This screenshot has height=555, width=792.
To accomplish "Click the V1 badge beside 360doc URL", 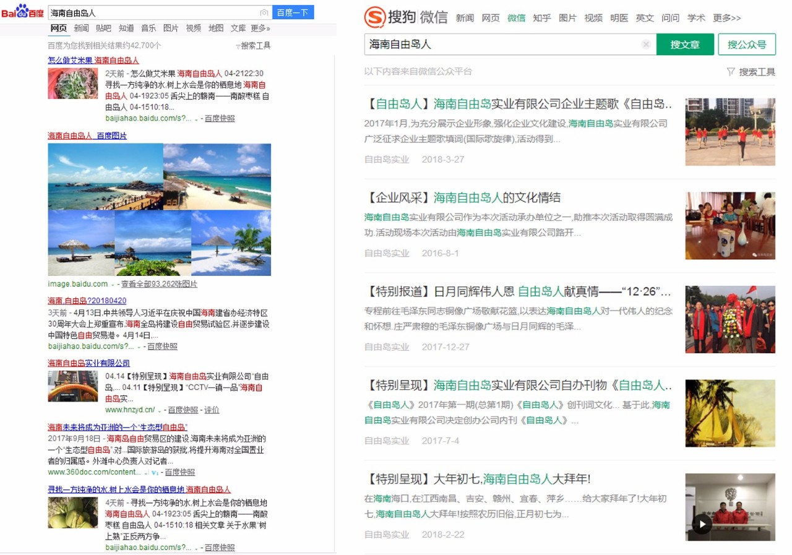I will tap(155, 472).
